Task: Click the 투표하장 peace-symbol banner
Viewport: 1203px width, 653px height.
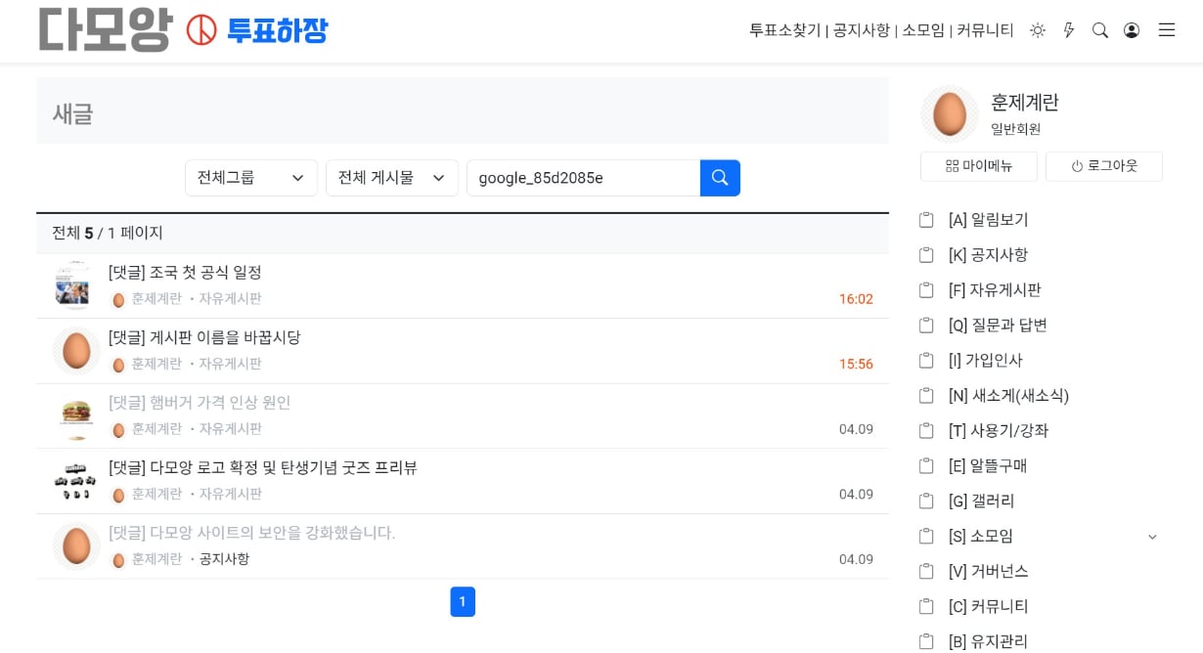Action: click(x=257, y=30)
